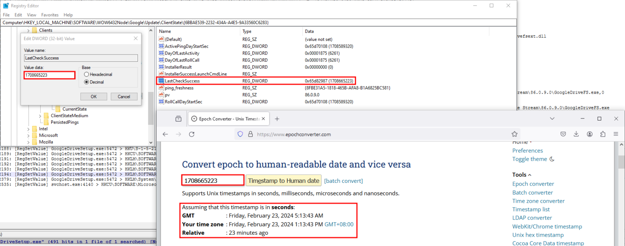The width and height of the screenshot is (625, 246).
Task: Click the Value data input field
Action: pos(50,75)
